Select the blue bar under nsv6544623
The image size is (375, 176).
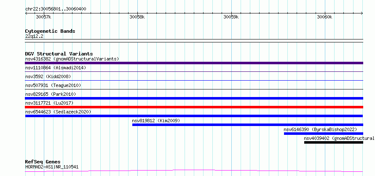click(194, 116)
